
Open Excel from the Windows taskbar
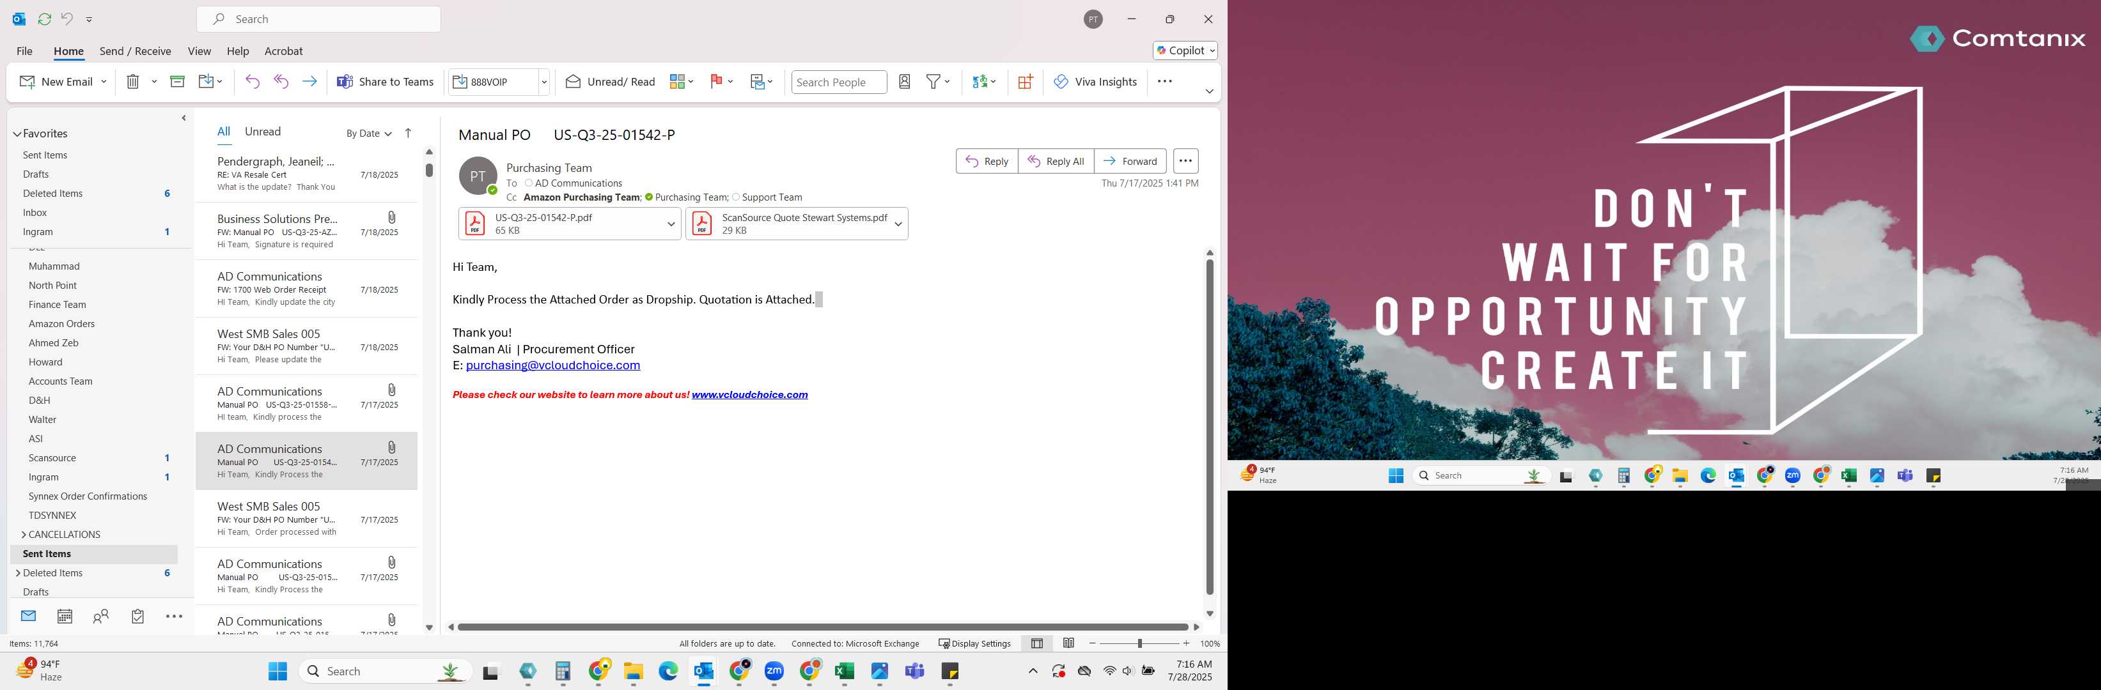pyautogui.click(x=844, y=671)
